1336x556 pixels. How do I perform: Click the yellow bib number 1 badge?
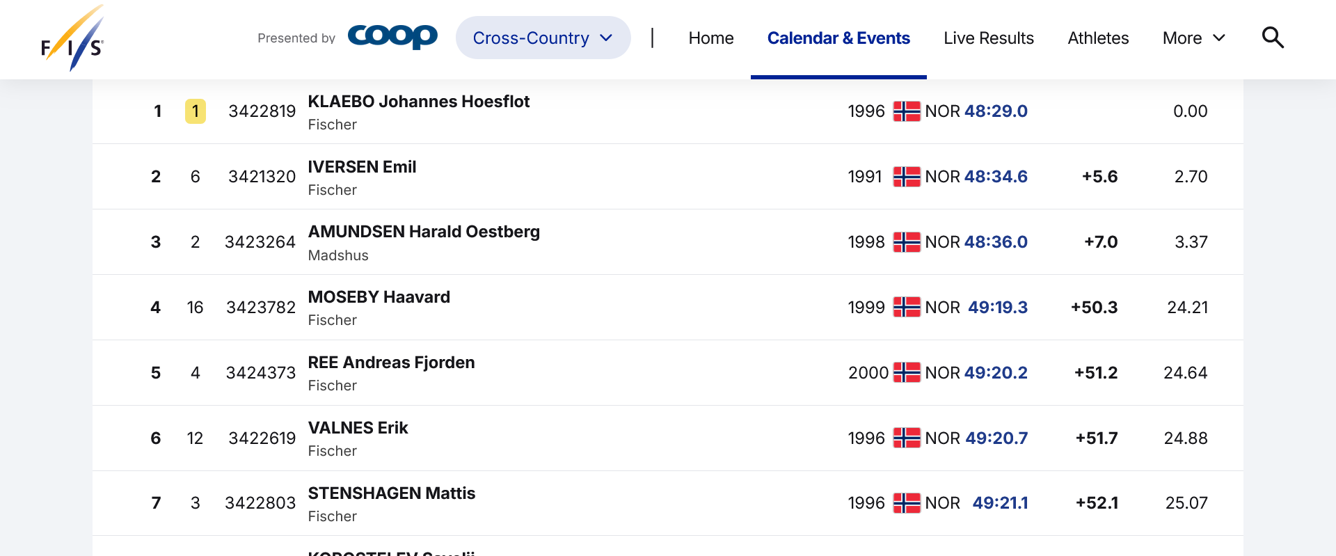(x=195, y=111)
